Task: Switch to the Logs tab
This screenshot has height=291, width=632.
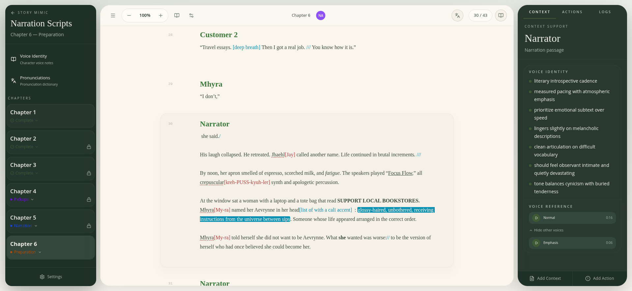Action: point(605,12)
